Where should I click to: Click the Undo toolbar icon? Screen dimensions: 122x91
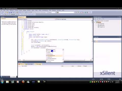[x=20, y=12]
